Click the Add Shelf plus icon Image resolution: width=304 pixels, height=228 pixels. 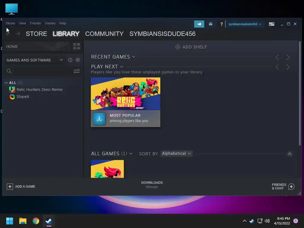pos(178,47)
